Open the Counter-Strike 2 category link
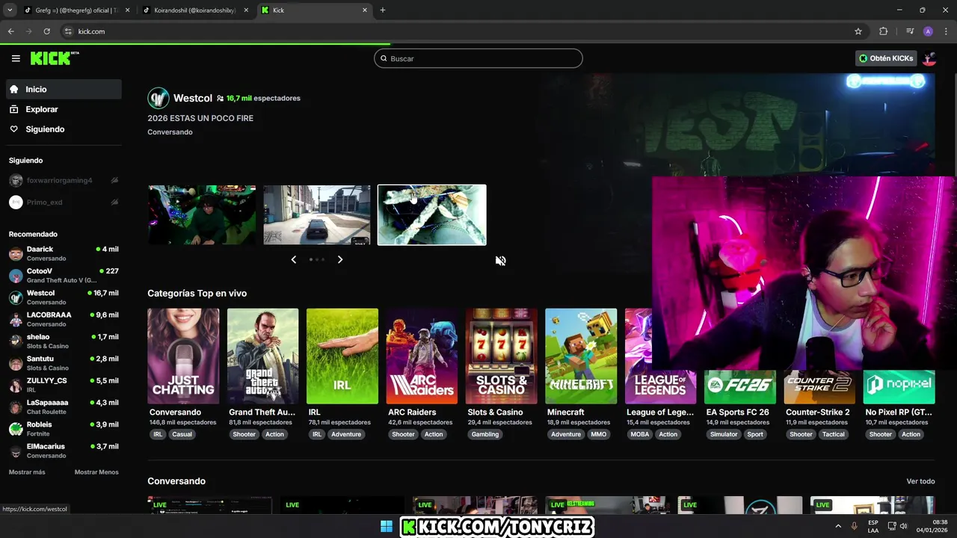This screenshot has width=957, height=538. [817, 412]
